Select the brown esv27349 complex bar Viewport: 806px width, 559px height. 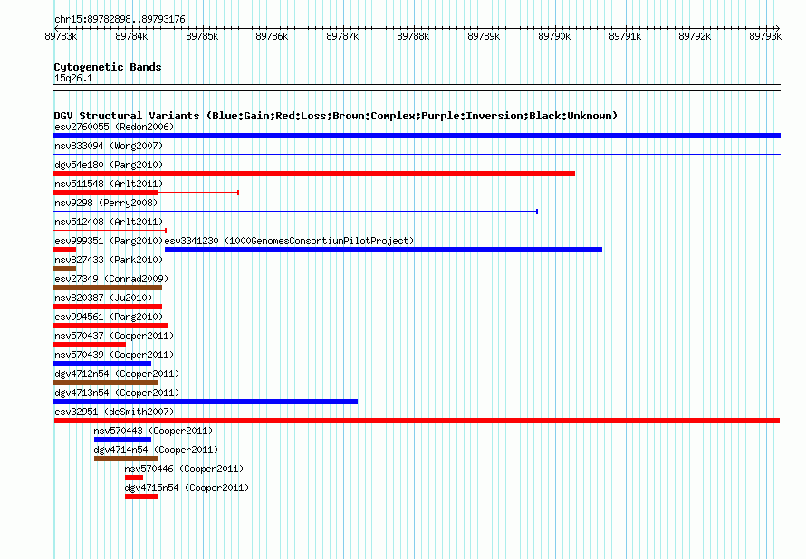(x=108, y=288)
